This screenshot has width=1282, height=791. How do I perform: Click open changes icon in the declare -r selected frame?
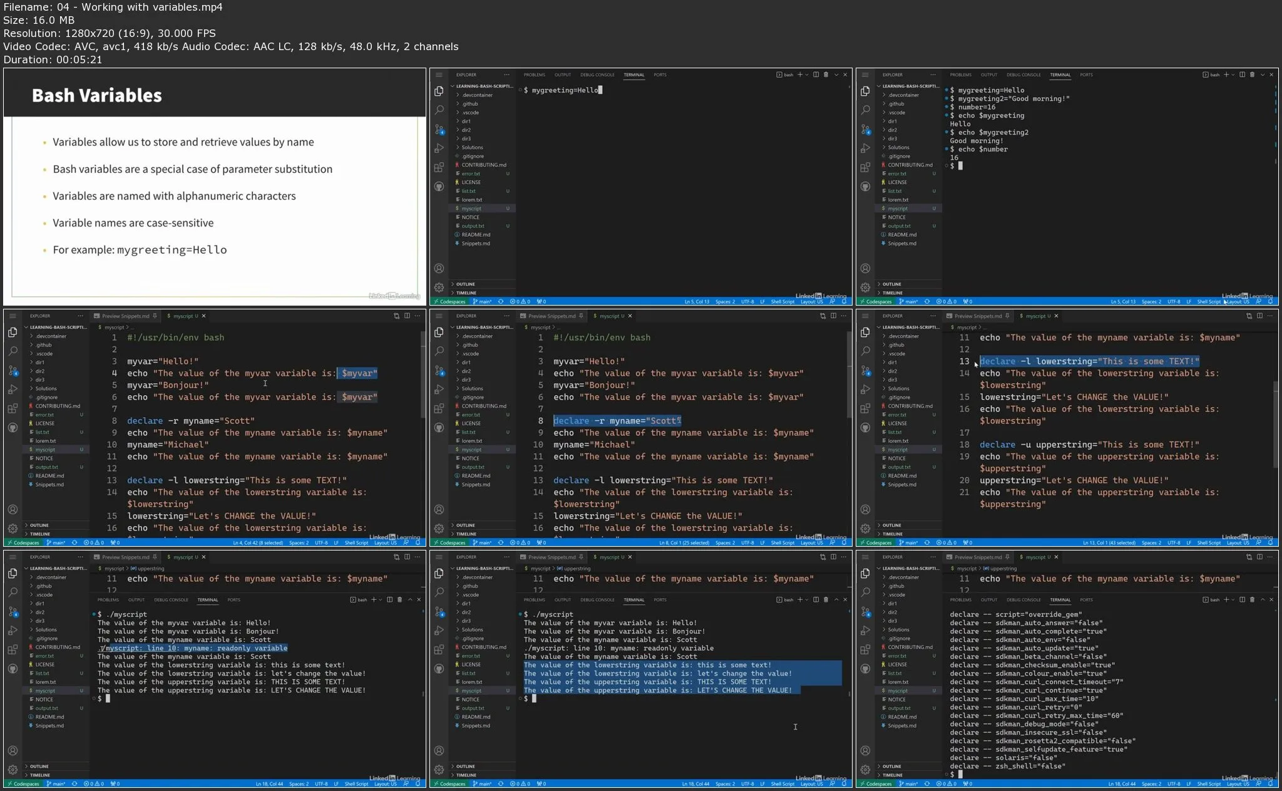[823, 316]
